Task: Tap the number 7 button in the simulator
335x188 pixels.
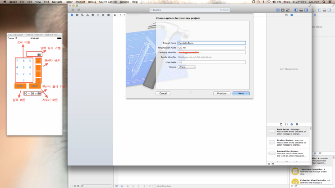Action: pyautogui.click(x=17, y=61)
